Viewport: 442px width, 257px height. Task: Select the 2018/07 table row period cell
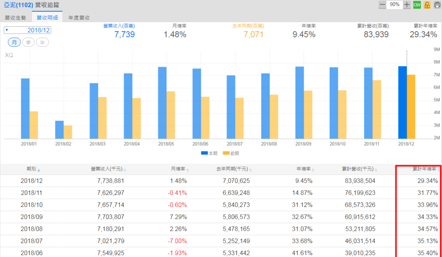coord(32,241)
